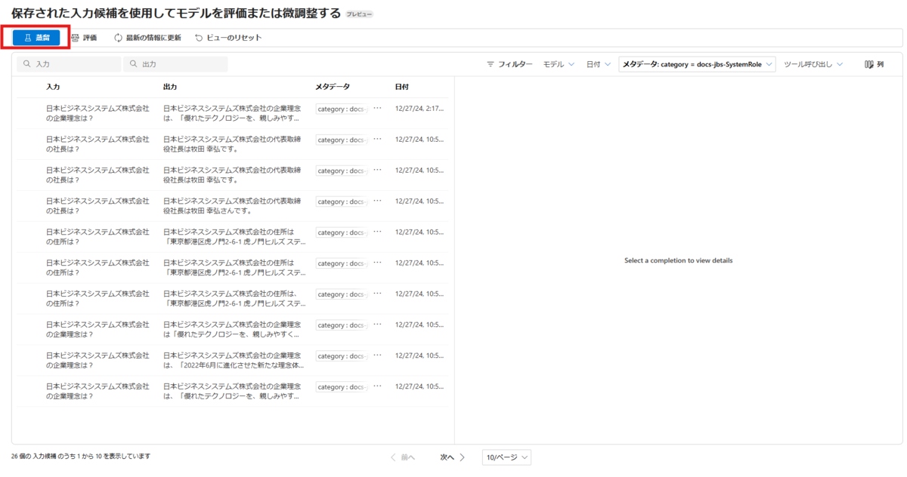Viewport: 907px width, 477px height.
Task: Click the flask icon on 蒸留 button
Action: (27, 37)
